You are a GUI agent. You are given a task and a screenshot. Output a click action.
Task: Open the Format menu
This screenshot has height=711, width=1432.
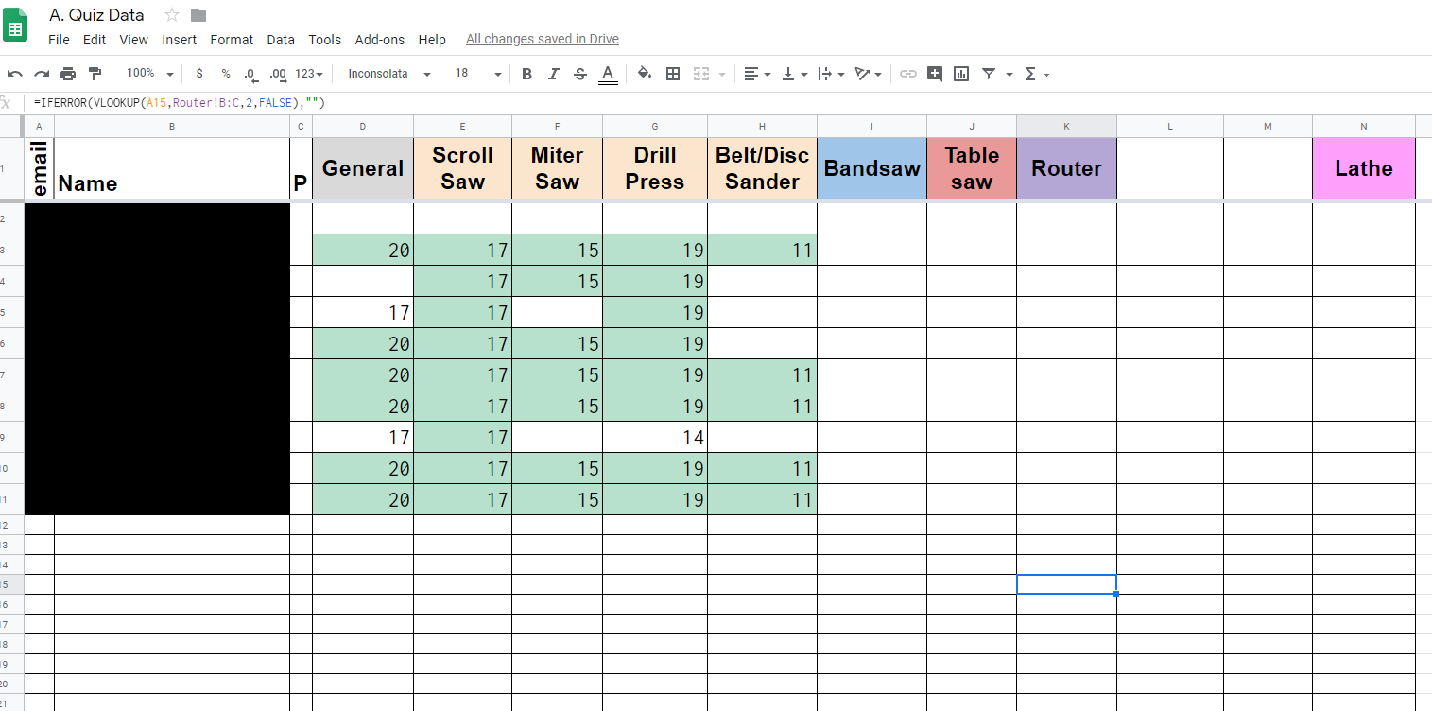pos(232,40)
